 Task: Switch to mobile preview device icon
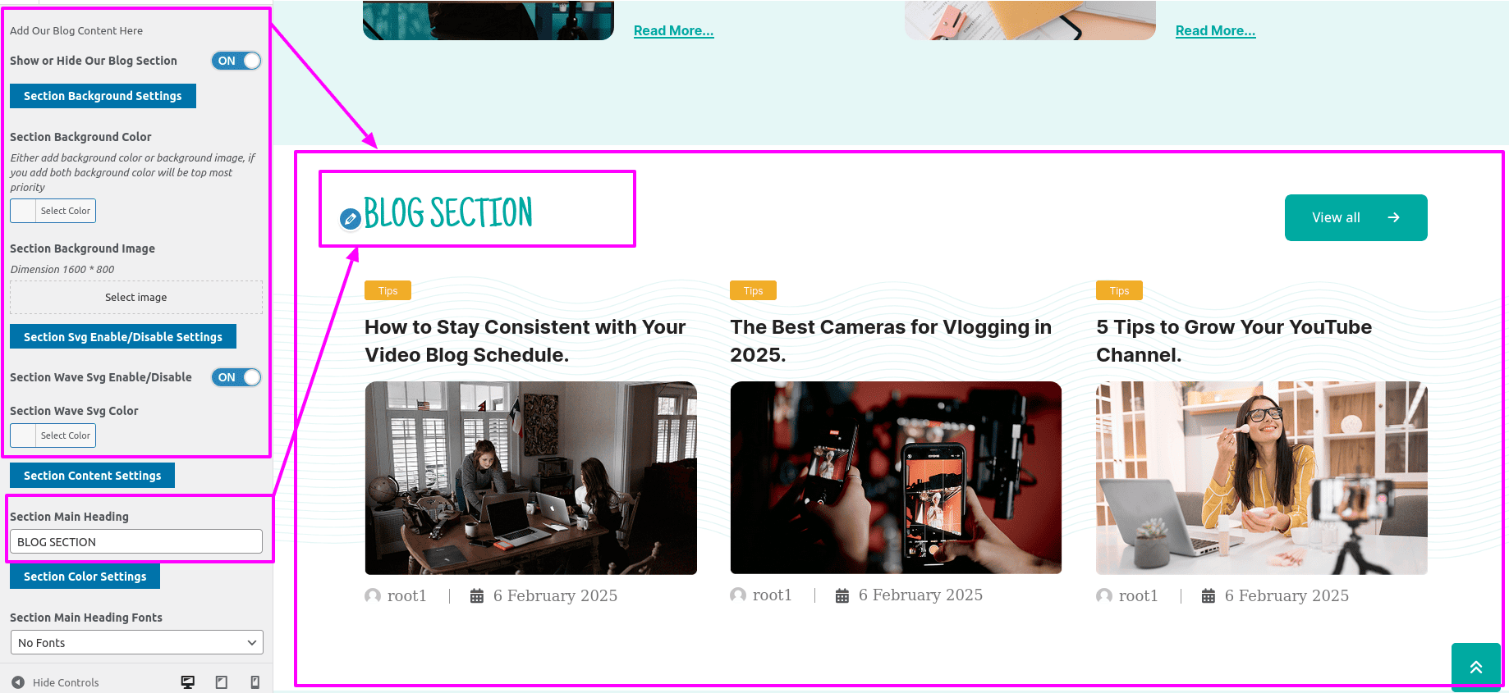[255, 682]
